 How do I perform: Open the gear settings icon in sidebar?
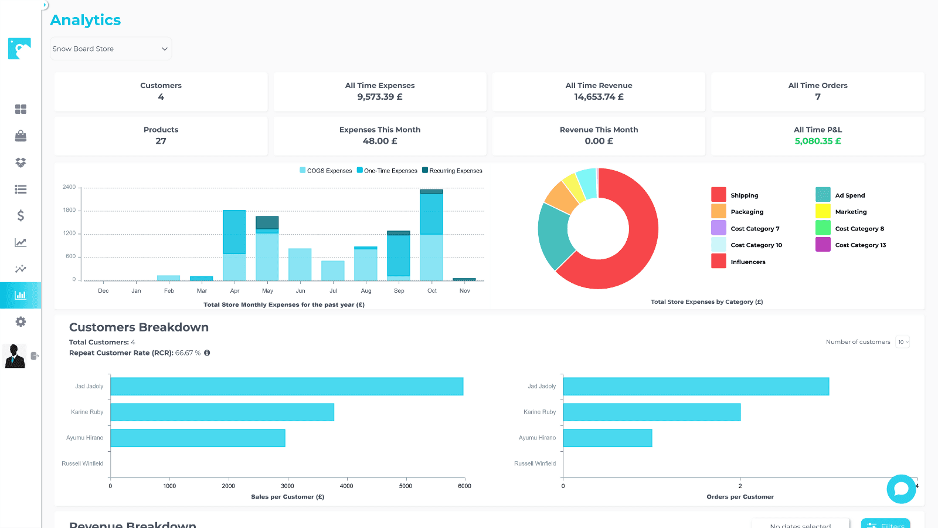pyautogui.click(x=21, y=321)
